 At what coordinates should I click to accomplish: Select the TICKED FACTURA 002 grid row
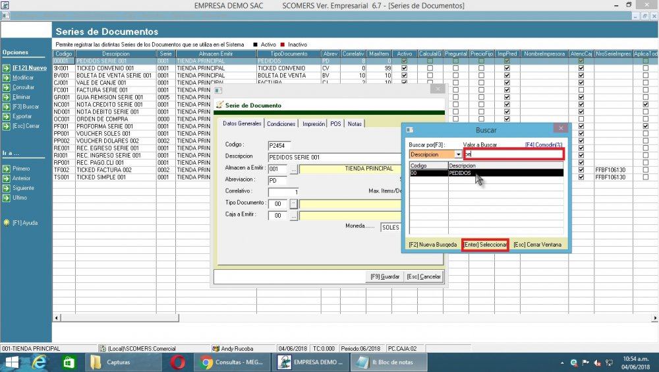point(132,170)
